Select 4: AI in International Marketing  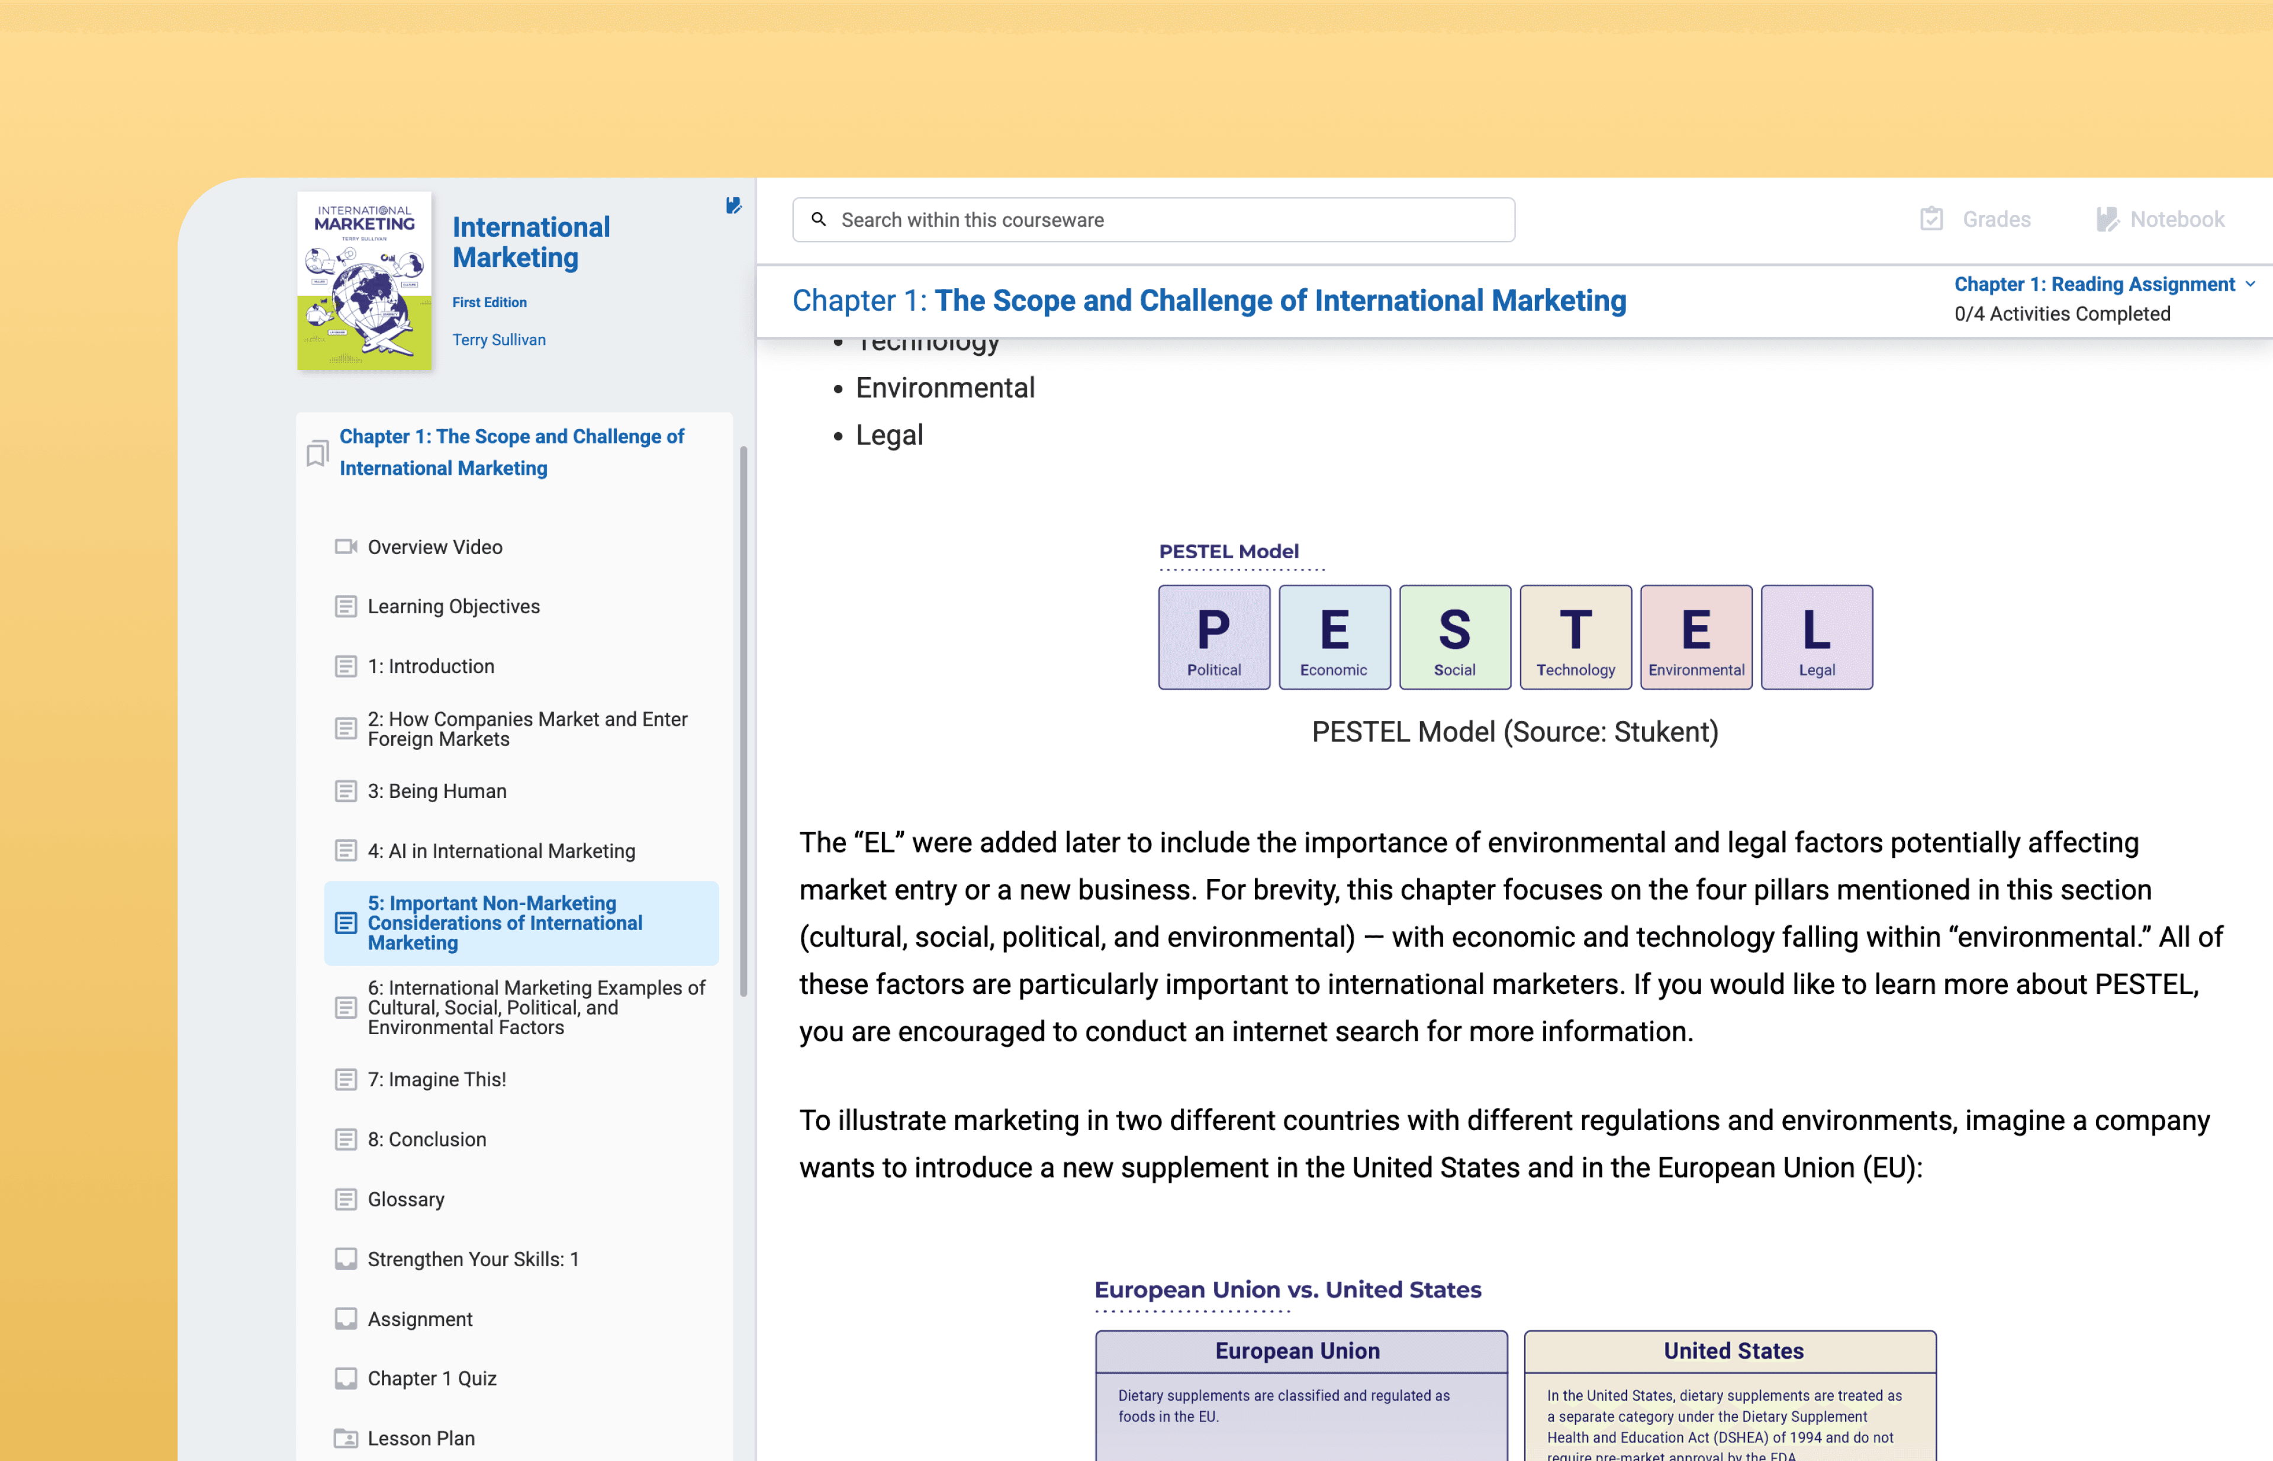click(x=501, y=851)
